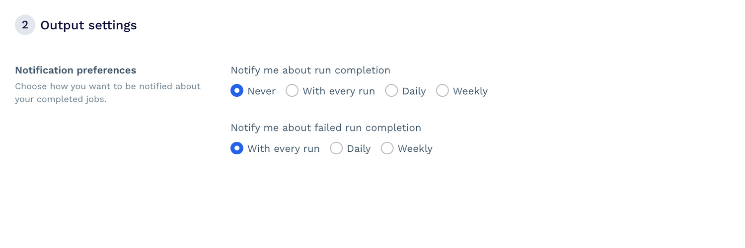Select the Never radio circle for run completion
This screenshot has height=248, width=745.
coord(237,91)
